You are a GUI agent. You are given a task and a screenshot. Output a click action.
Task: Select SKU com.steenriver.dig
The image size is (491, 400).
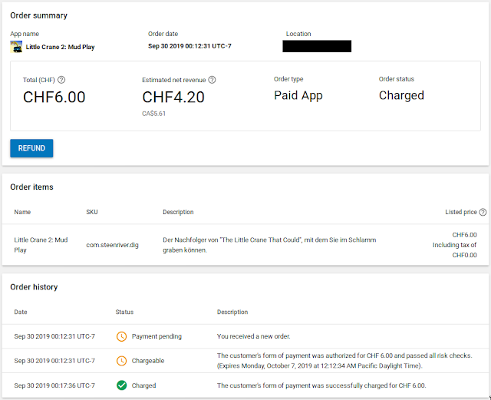[113, 245]
